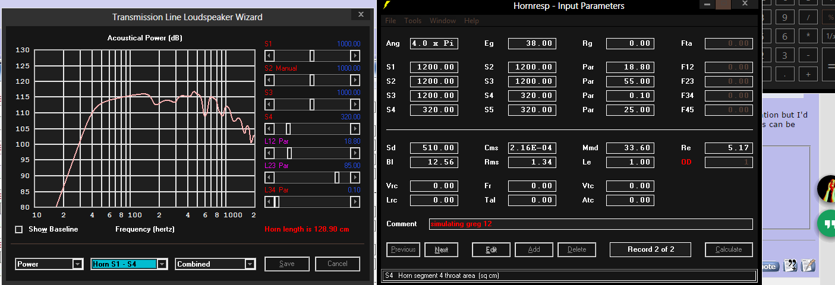Click the Delete record button
This screenshot has width=835, height=285.
tap(576, 249)
